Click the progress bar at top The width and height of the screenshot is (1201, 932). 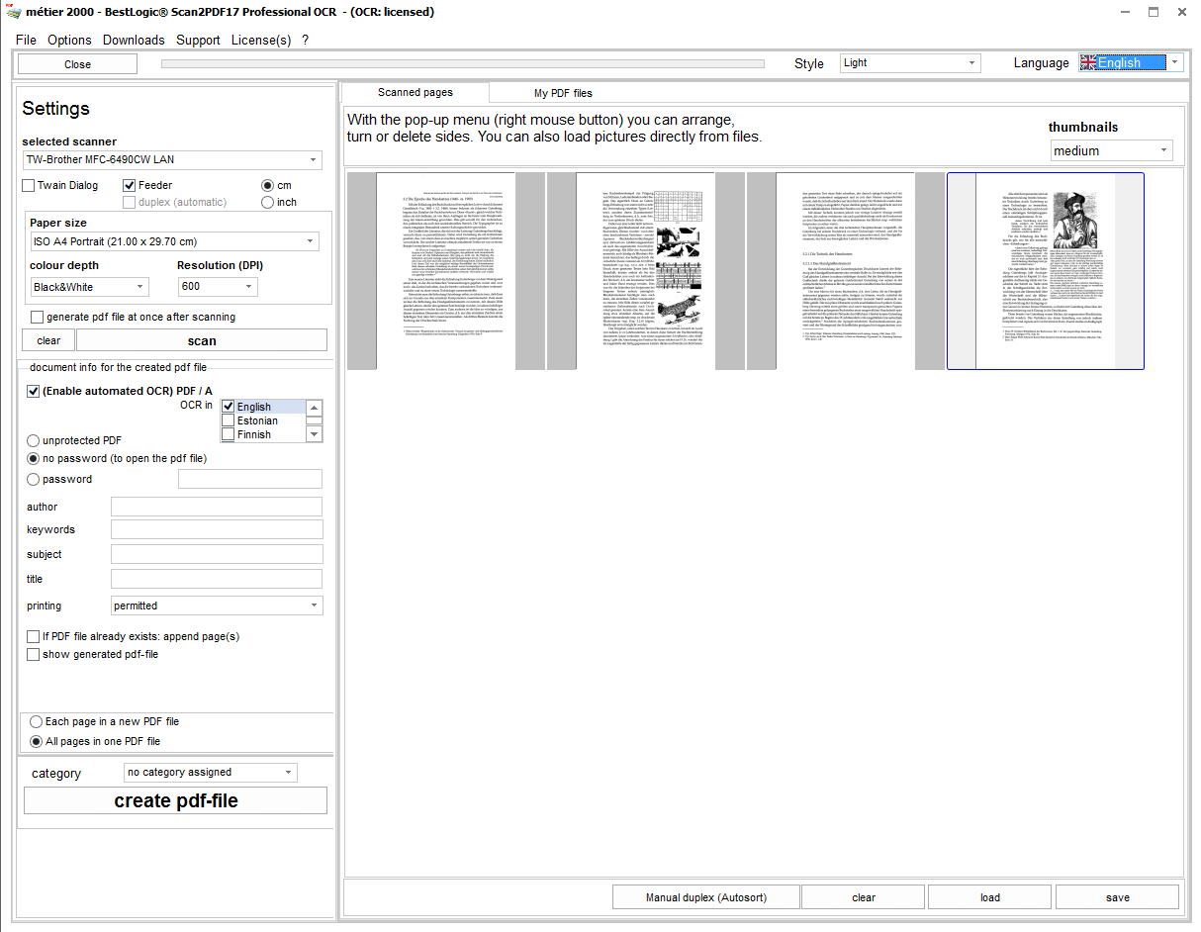pyautogui.click(x=463, y=64)
